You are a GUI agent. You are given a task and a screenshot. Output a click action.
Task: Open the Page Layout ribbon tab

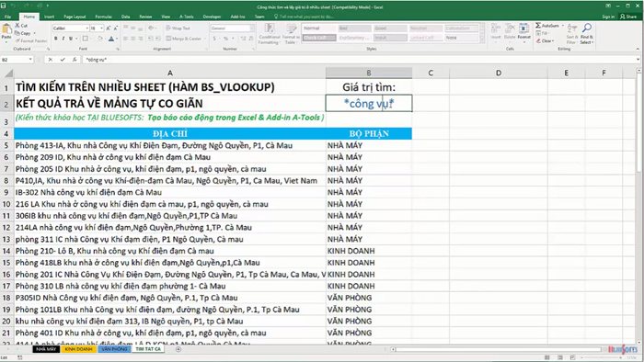(x=75, y=17)
